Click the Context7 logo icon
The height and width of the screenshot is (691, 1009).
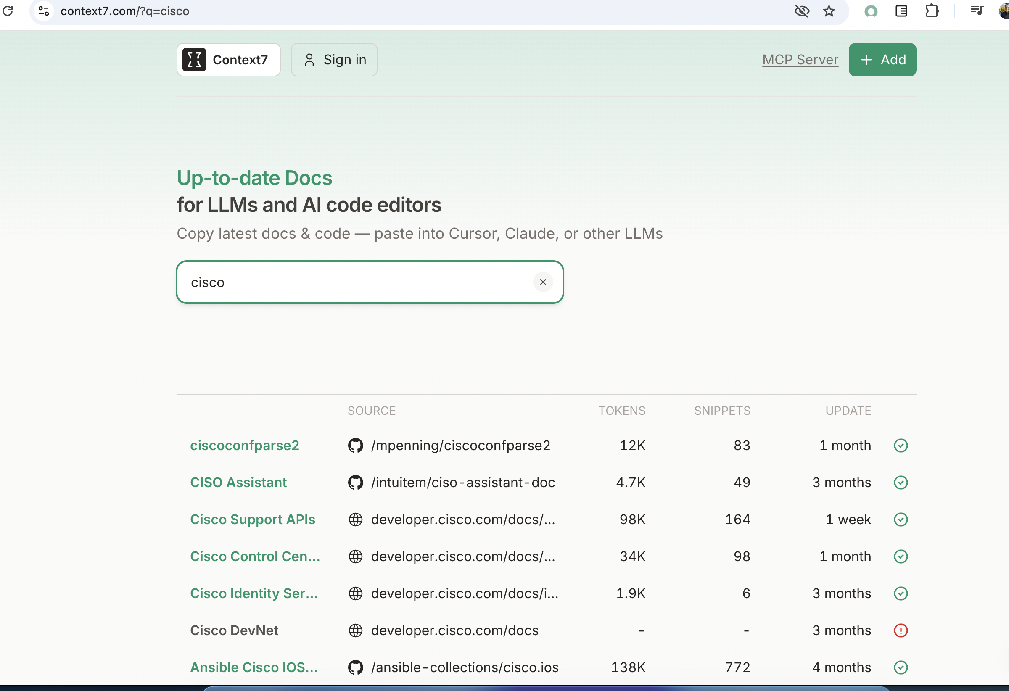click(194, 59)
